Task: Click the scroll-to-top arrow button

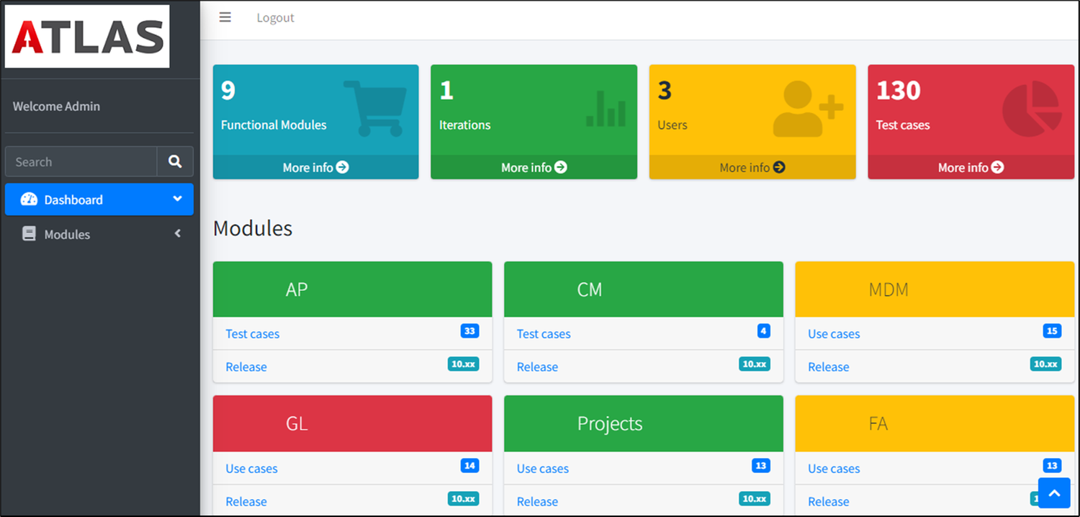Action: (1053, 492)
